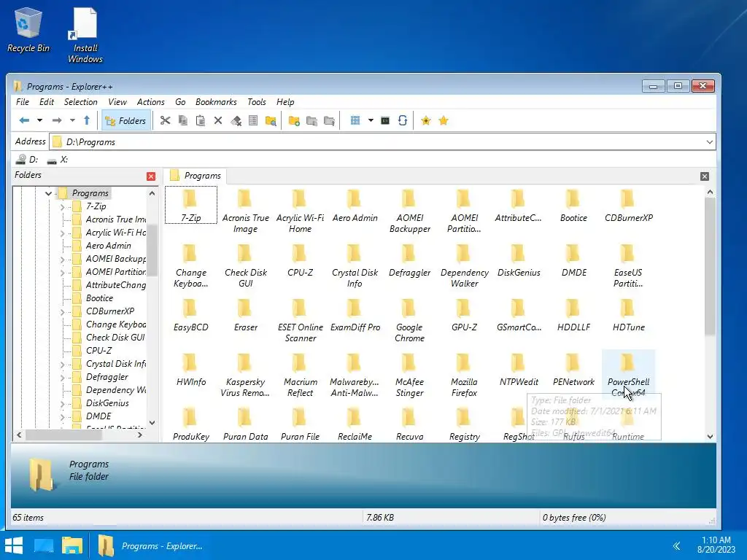Select Bootice in folder tree
This screenshot has width=747, height=560.
[x=99, y=298]
